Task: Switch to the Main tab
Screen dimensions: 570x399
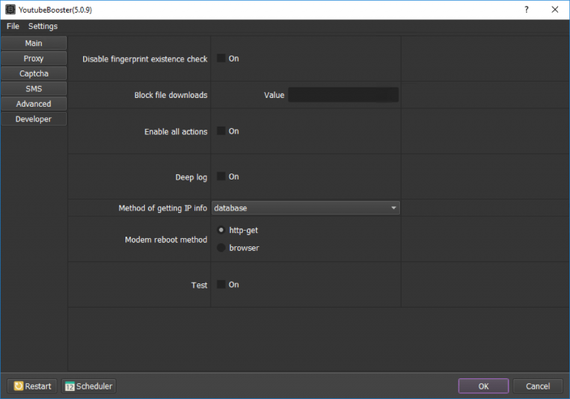Action: click(34, 43)
